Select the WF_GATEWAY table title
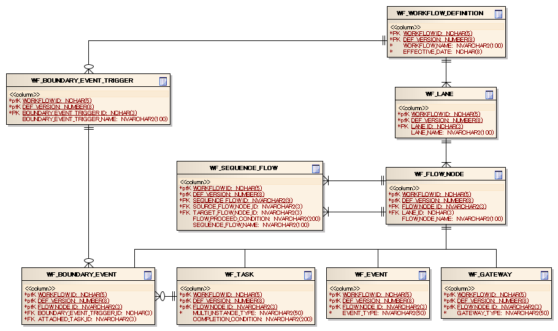The height and width of the screenshot is (331, 558). point(490,275)
